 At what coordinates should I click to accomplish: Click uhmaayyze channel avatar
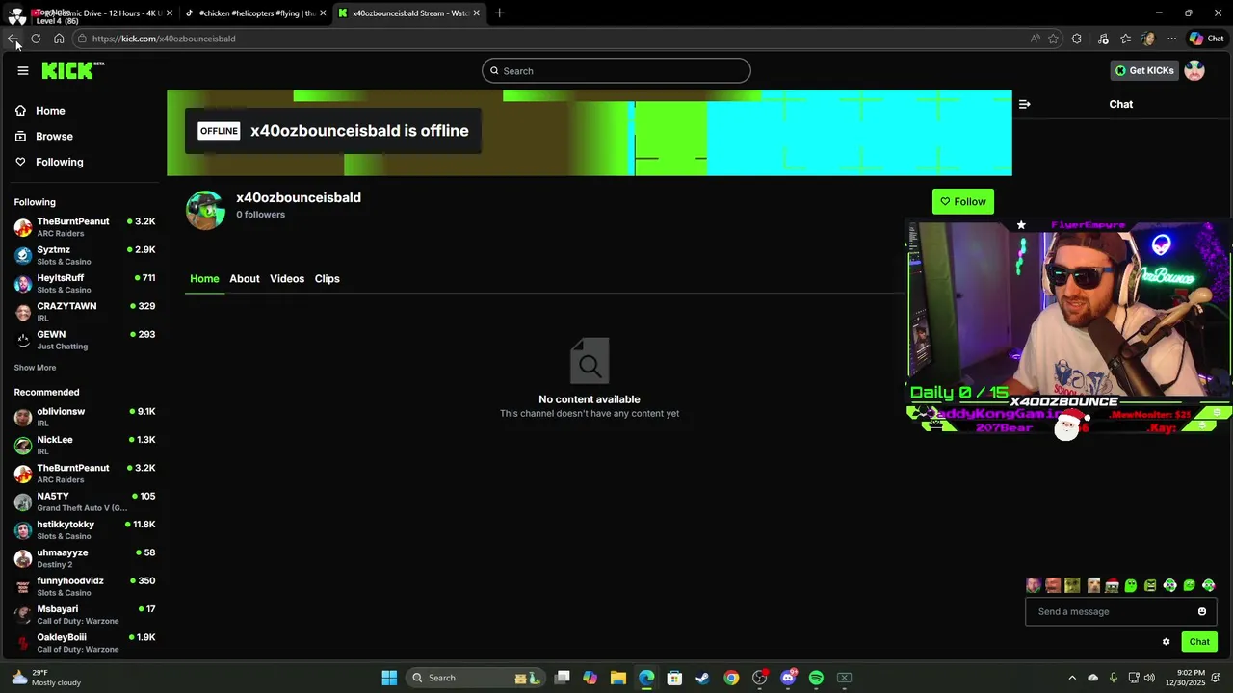[x=23, y=558]
